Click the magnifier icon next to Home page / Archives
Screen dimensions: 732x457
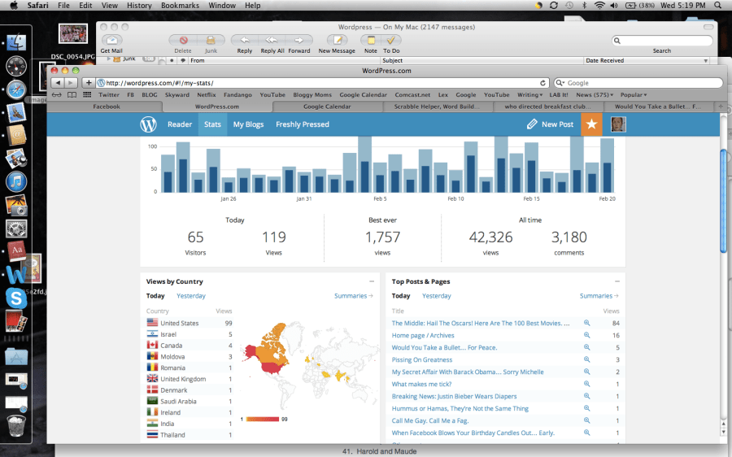586,335
